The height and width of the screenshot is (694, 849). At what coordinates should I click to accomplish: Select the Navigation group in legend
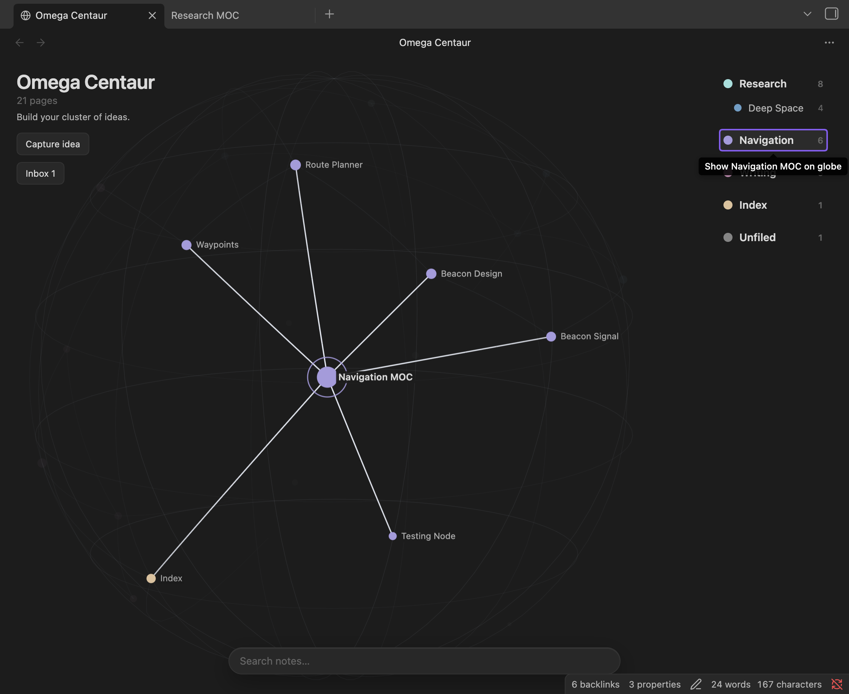tap(773, 140)
